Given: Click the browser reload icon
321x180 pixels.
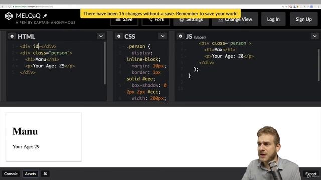Looking at the screenshot, I should (9, 7).
